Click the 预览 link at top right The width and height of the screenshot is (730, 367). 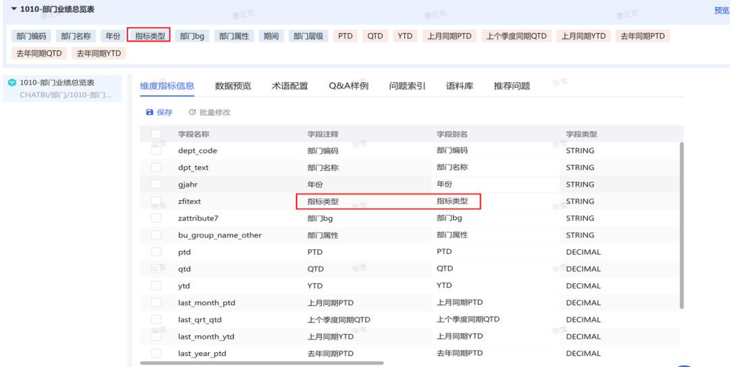[x=721, y=10]
